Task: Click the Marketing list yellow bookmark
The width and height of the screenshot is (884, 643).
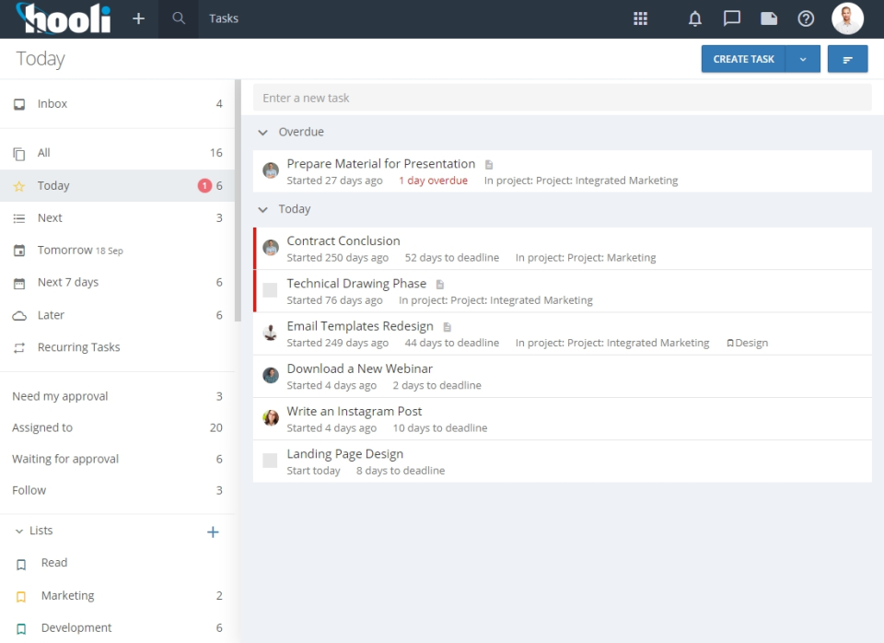Action: [x=21, y=597]
